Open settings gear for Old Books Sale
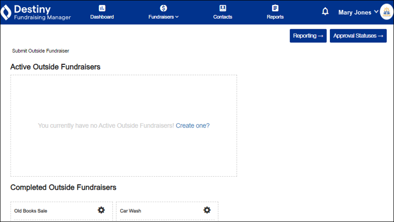The width and height of the screenshot is (394, 222). (101, 210)
